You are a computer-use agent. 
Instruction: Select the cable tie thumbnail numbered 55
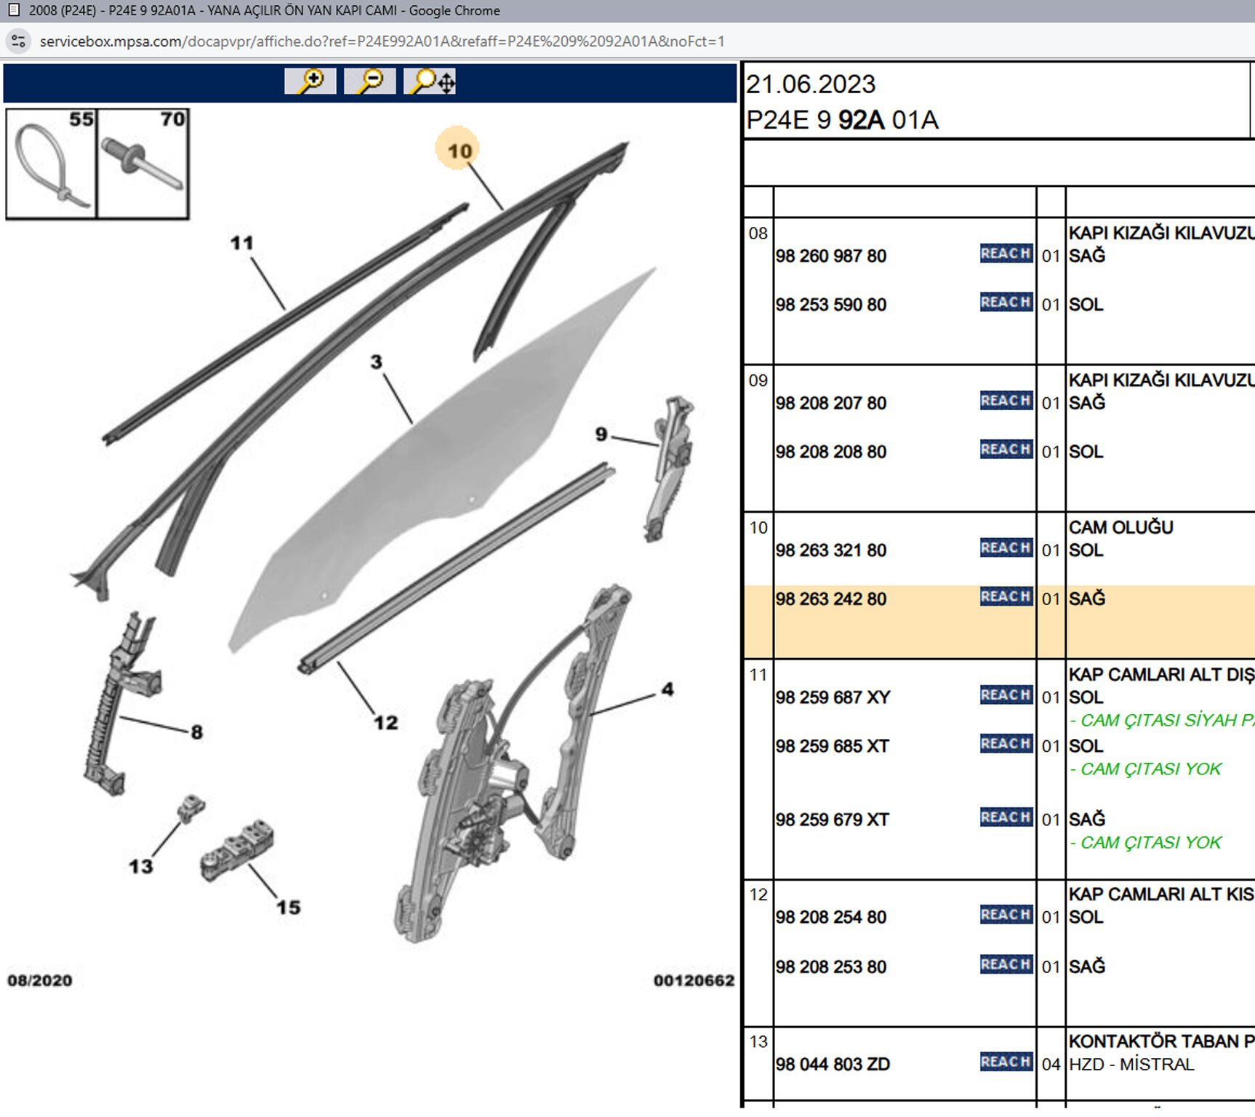51,164
